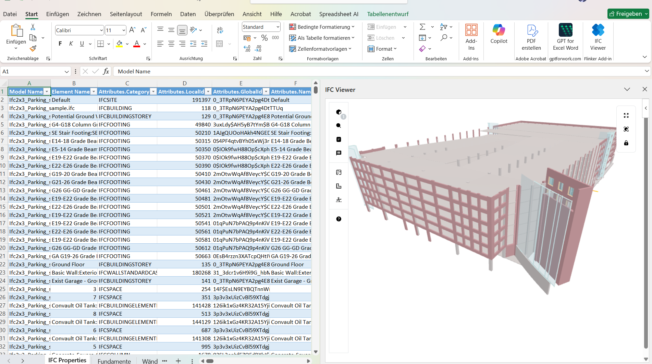The image size is (652, 364).
Task: Open Element Name column filter dropdown
Action: [94, 92]
